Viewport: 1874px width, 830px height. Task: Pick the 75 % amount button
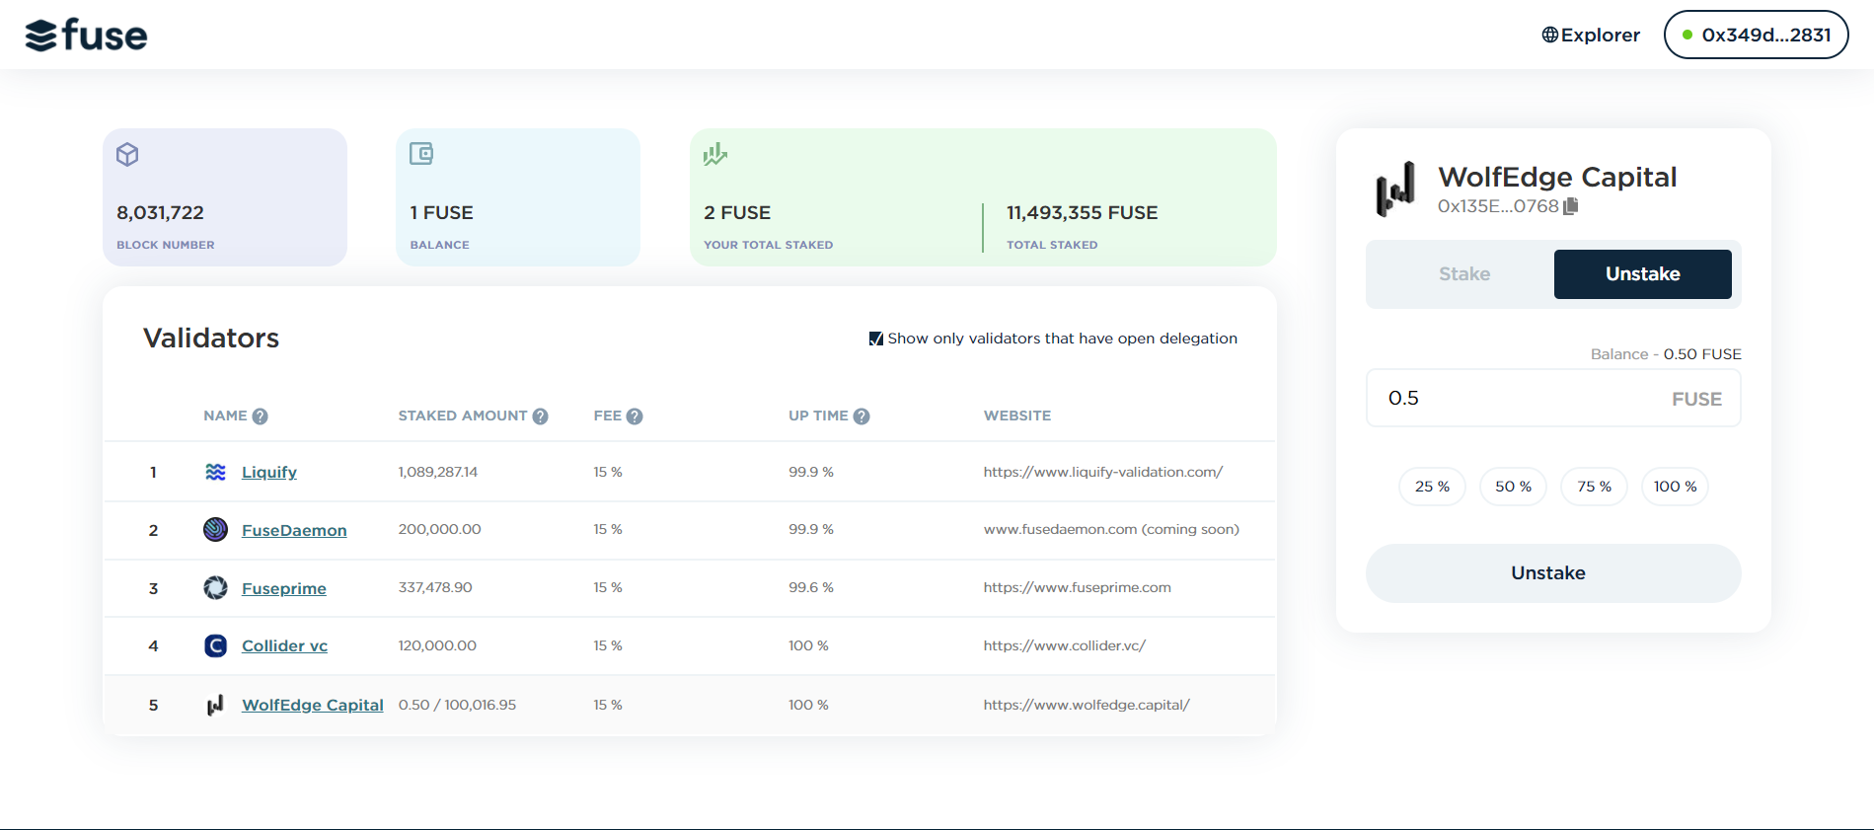[x=1594, y=487]
